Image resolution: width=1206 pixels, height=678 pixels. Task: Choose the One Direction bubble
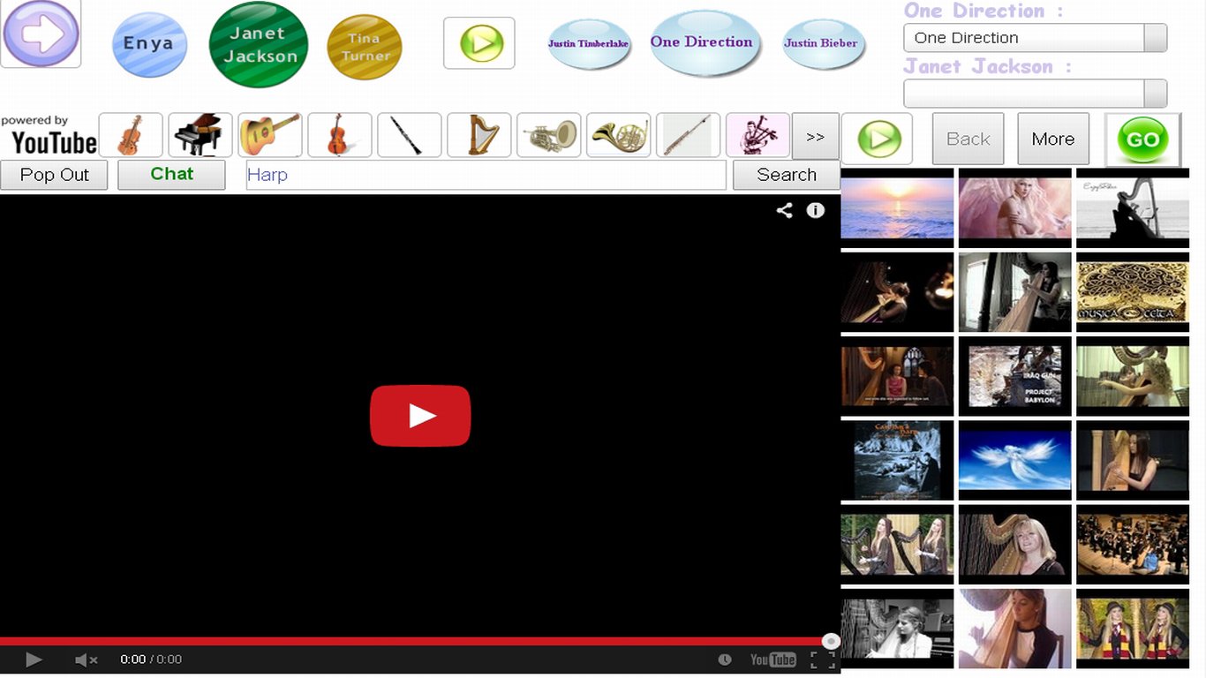pyautogui.click(x=705, y=42)
